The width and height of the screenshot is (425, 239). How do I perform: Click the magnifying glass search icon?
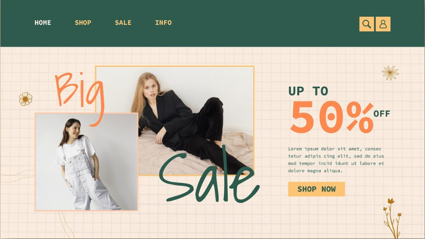pyautogui.click(x=366, y=24)
